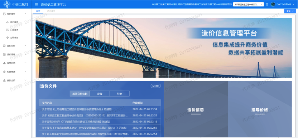298x138 pixels.
Task: Click the tag icon for 办结事务
Action: [8, 38]
